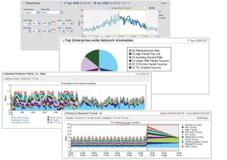The image size is (227, 160).
Task: Click netbios-ssn in the Houston legend
Action: (x=193, y=137)
